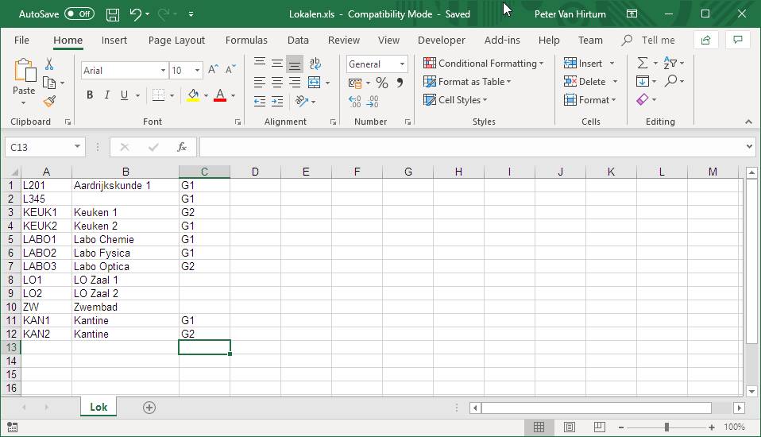Switch to Normal view in status bar
Viewport: 761px width, 437px height.
pos(539,427)
